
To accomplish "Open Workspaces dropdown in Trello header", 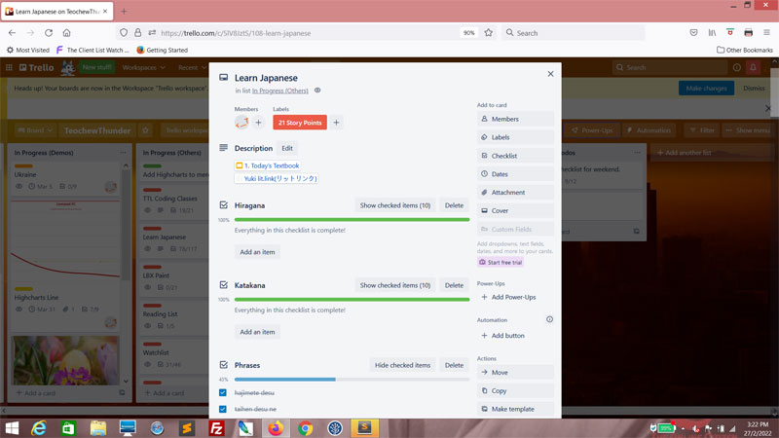I will point(143,67).
